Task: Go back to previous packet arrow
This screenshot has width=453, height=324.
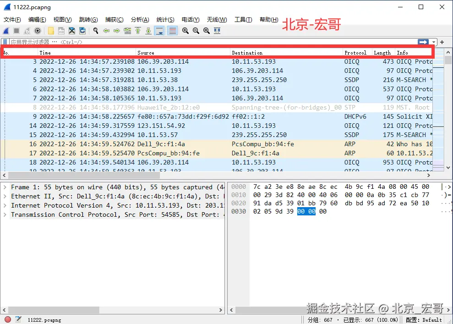Action: (x=106, y=31)
